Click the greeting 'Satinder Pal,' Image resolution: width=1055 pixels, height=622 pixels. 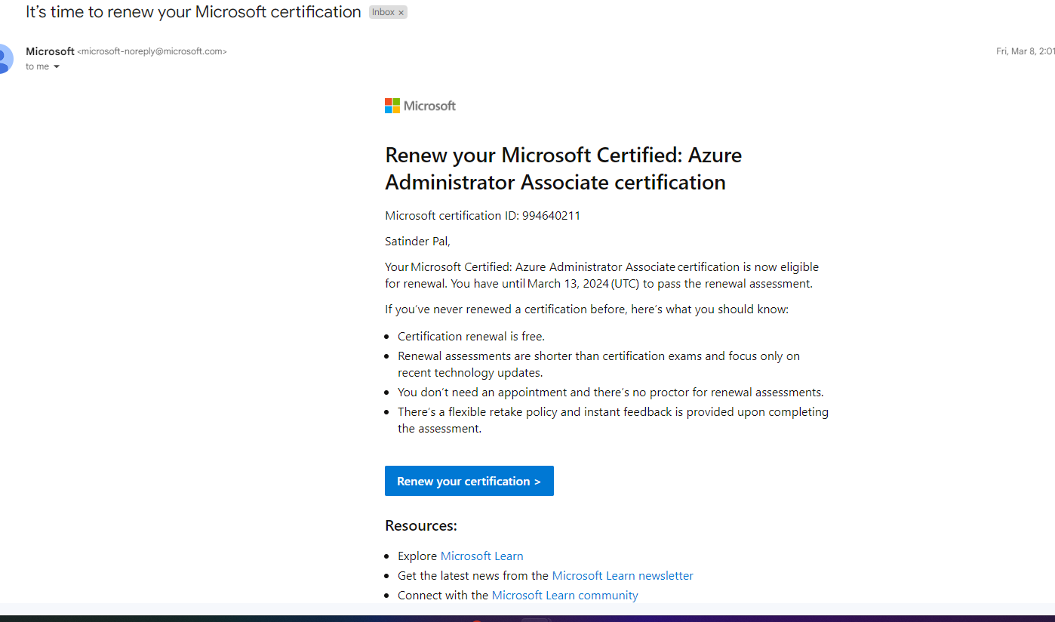pos(417,242)
